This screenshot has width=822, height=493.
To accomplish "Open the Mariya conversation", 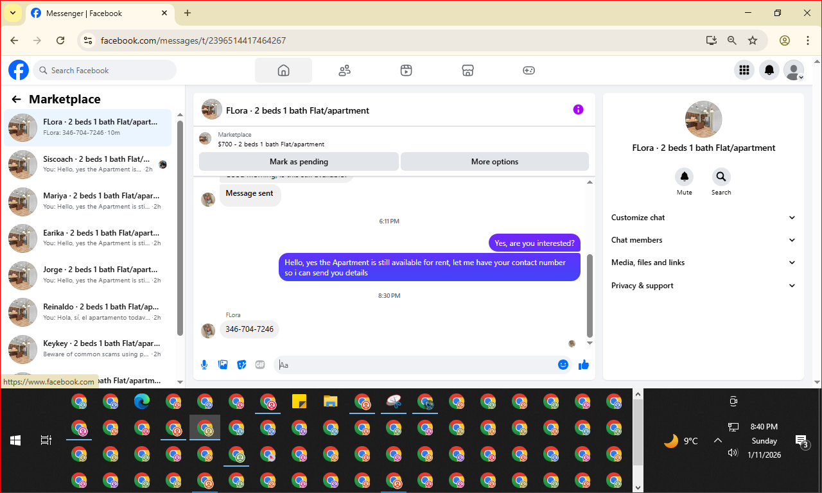I will point(88,202).
